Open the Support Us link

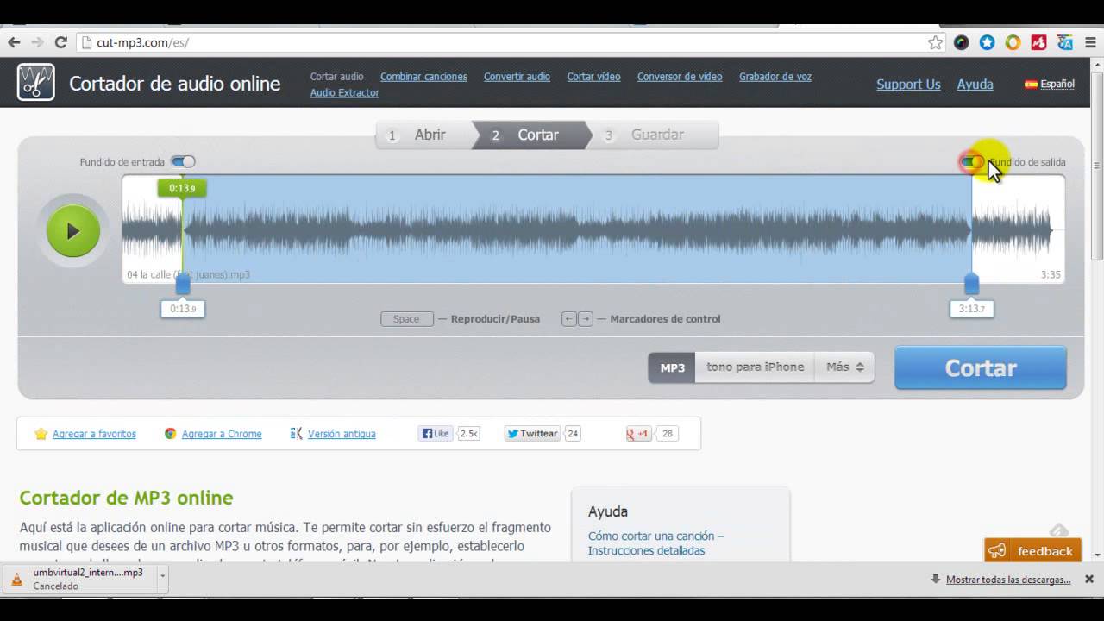[x=908, y=85]
